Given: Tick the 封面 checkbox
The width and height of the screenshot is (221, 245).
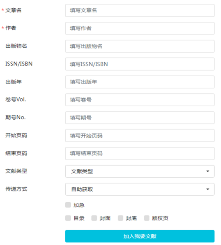Looking at the screenshot, I should coord(94,218).
